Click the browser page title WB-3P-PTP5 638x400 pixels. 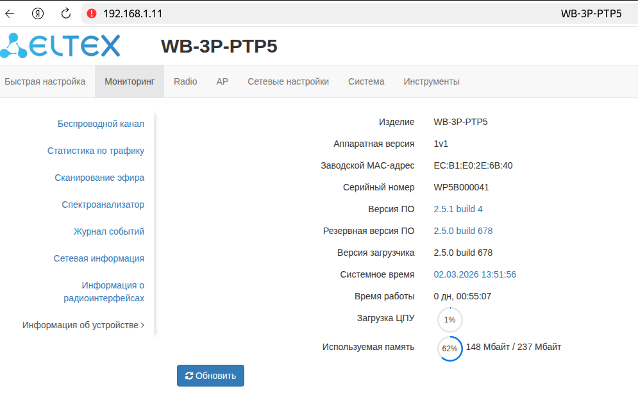point(591,13)
